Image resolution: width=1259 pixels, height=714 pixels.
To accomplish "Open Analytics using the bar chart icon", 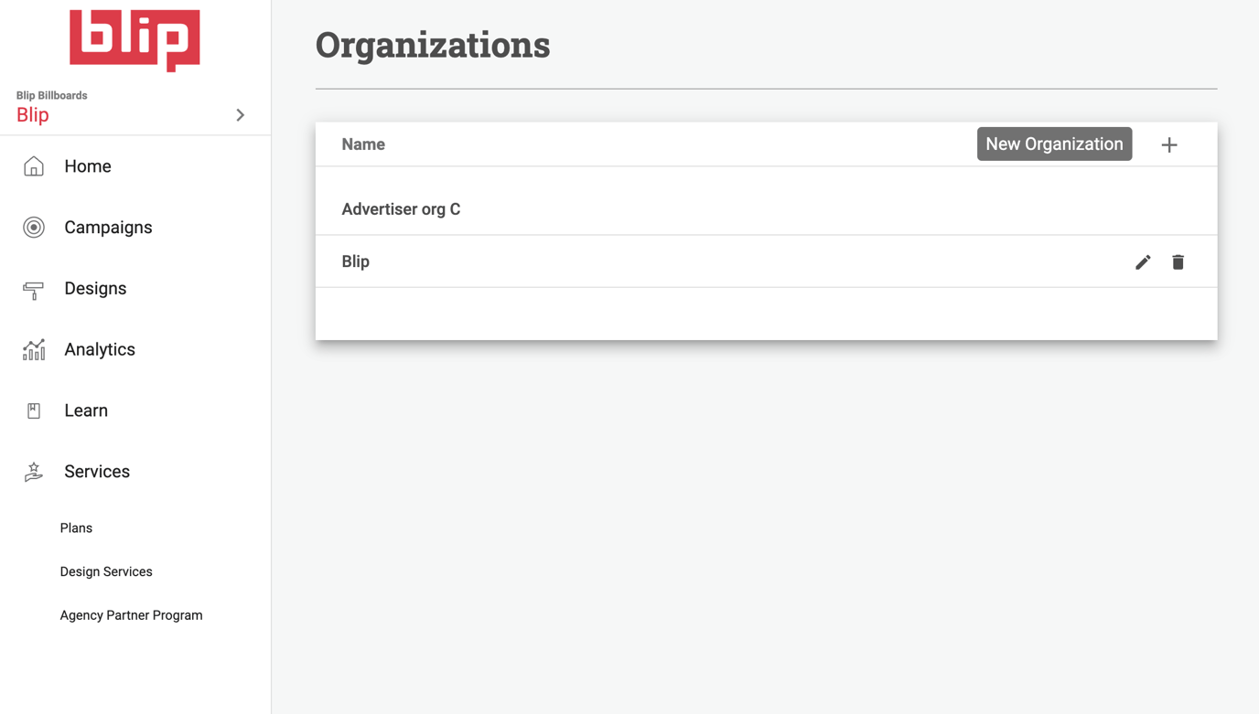I will [x=33, y=348].
